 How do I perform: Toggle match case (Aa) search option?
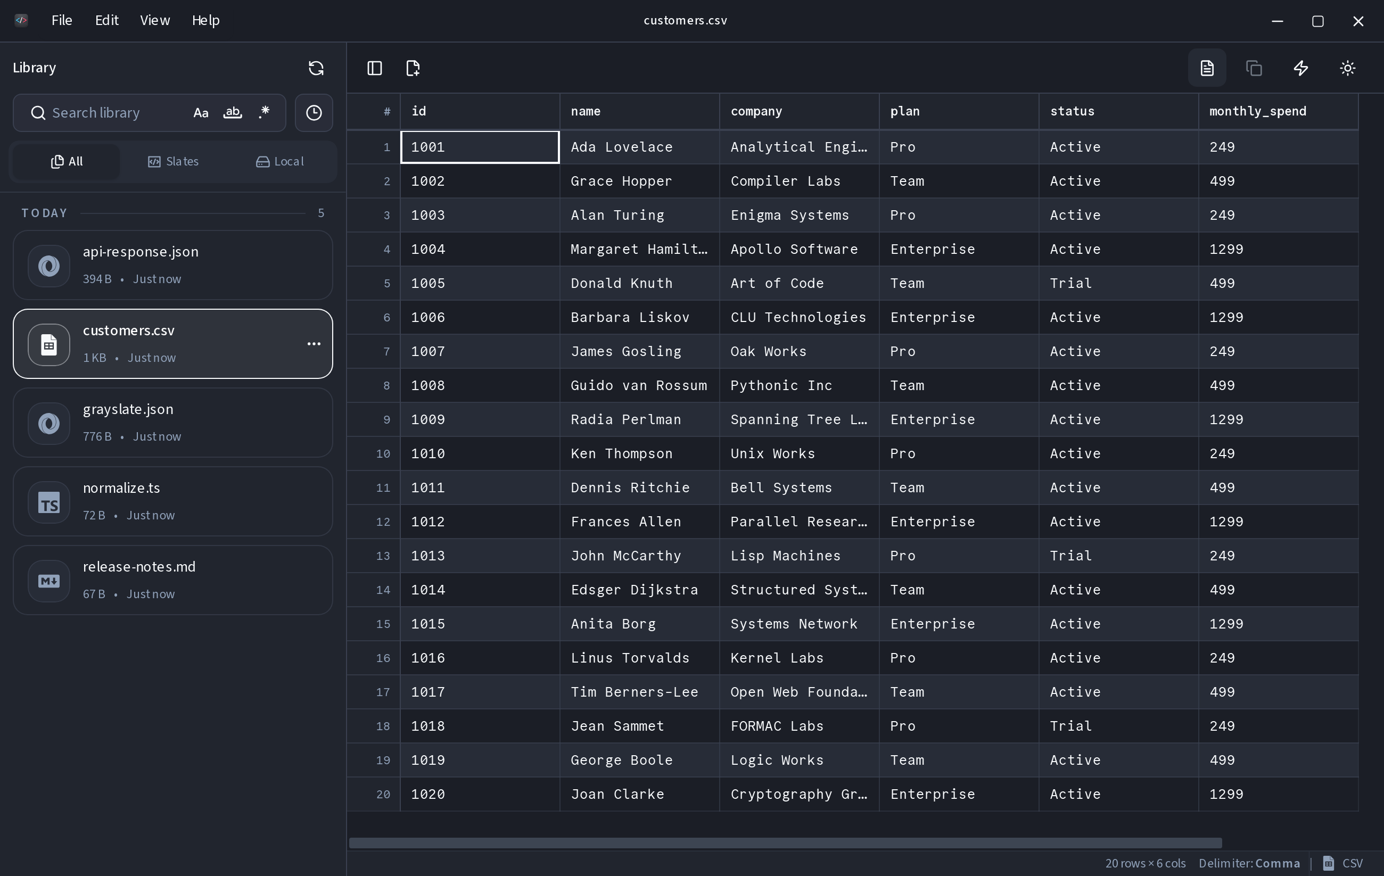[201, 113]
